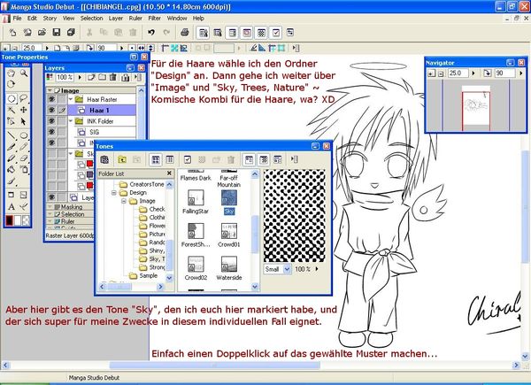Image resolution: width=531 pixels, height=385 pixels.
Task: Select the Magic Wand tool
Action: (12, 110)
